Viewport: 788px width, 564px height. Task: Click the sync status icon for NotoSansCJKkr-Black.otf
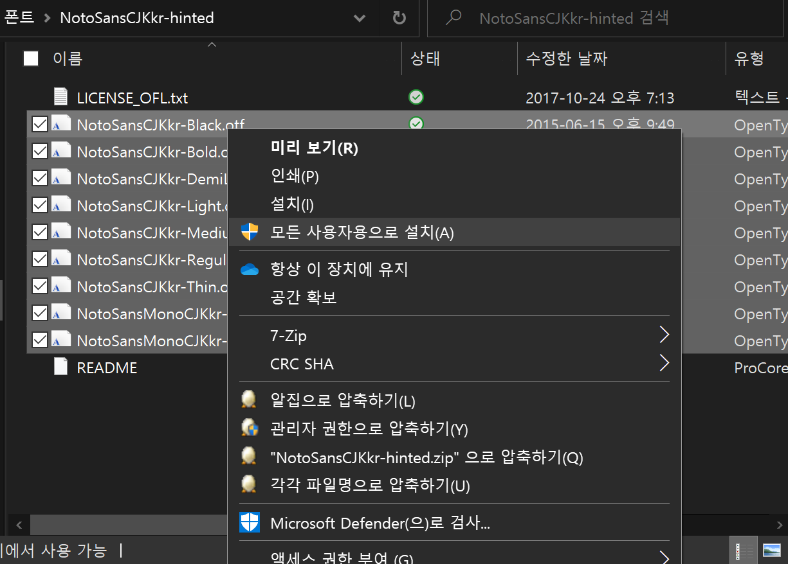[x=416, y=123]
